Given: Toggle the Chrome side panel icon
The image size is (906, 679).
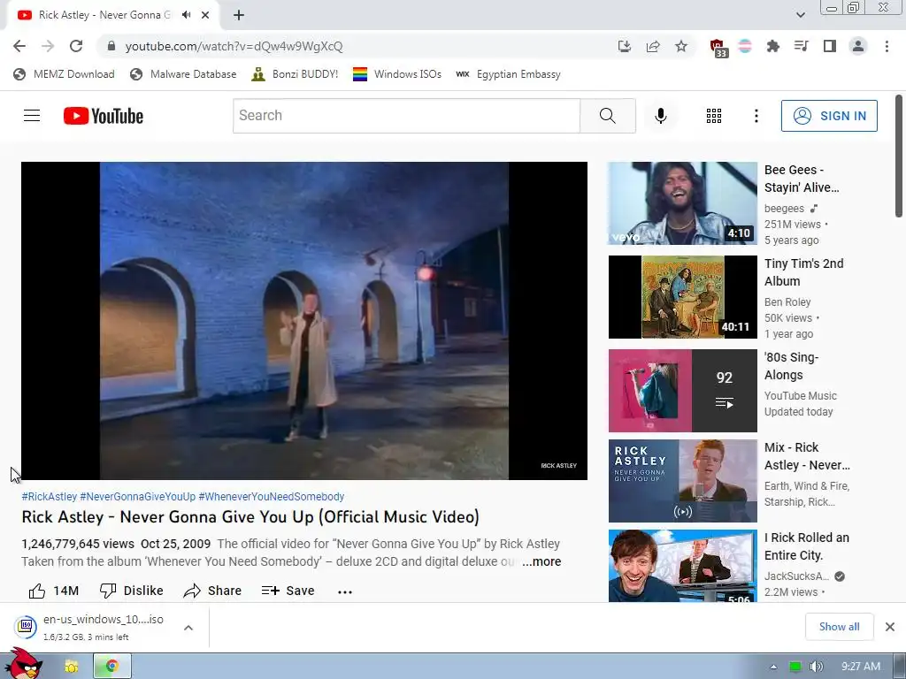Looking at the screenshot, I should point(830,46).
